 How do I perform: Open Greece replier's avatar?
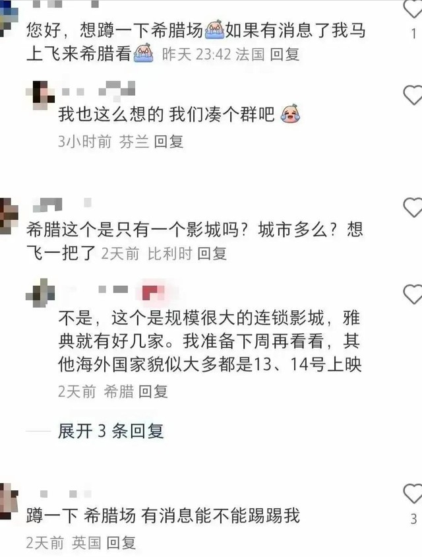pos(40,293)
